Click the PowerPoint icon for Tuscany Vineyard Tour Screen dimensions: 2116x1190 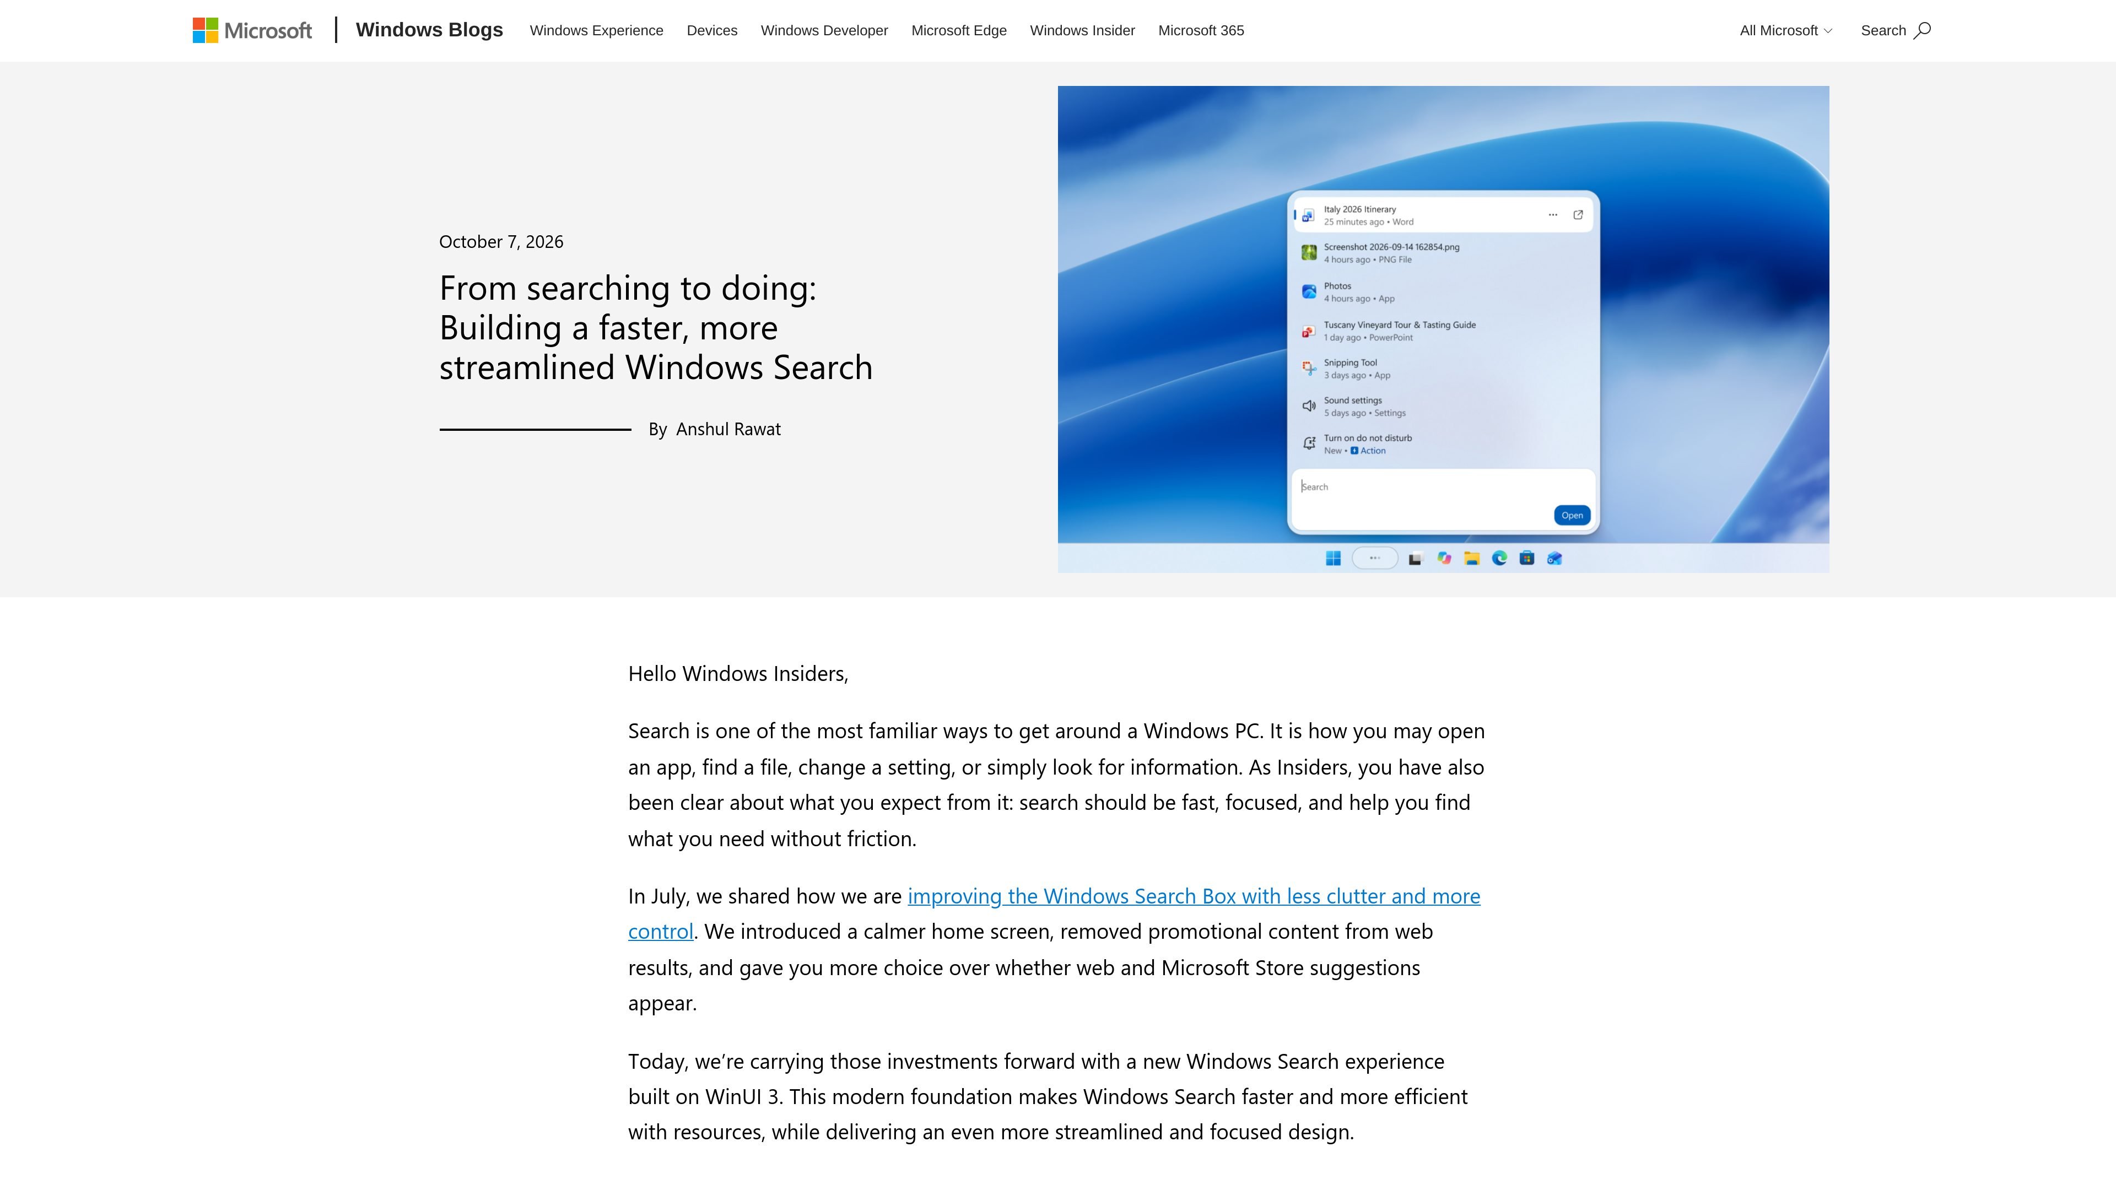click(1309, 331)
